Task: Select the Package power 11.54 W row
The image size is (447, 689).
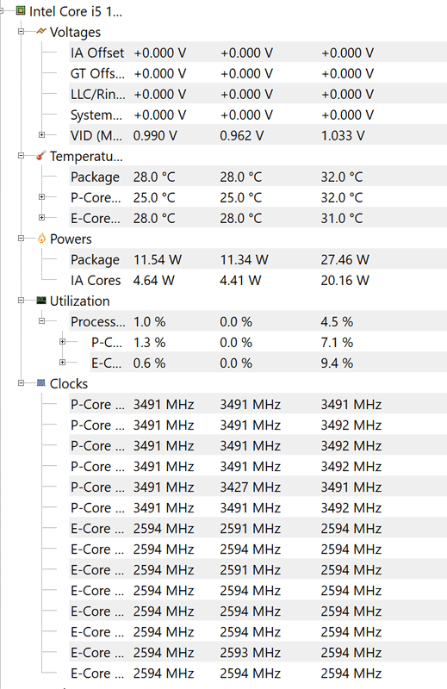Action: click(x=258, y=259)
